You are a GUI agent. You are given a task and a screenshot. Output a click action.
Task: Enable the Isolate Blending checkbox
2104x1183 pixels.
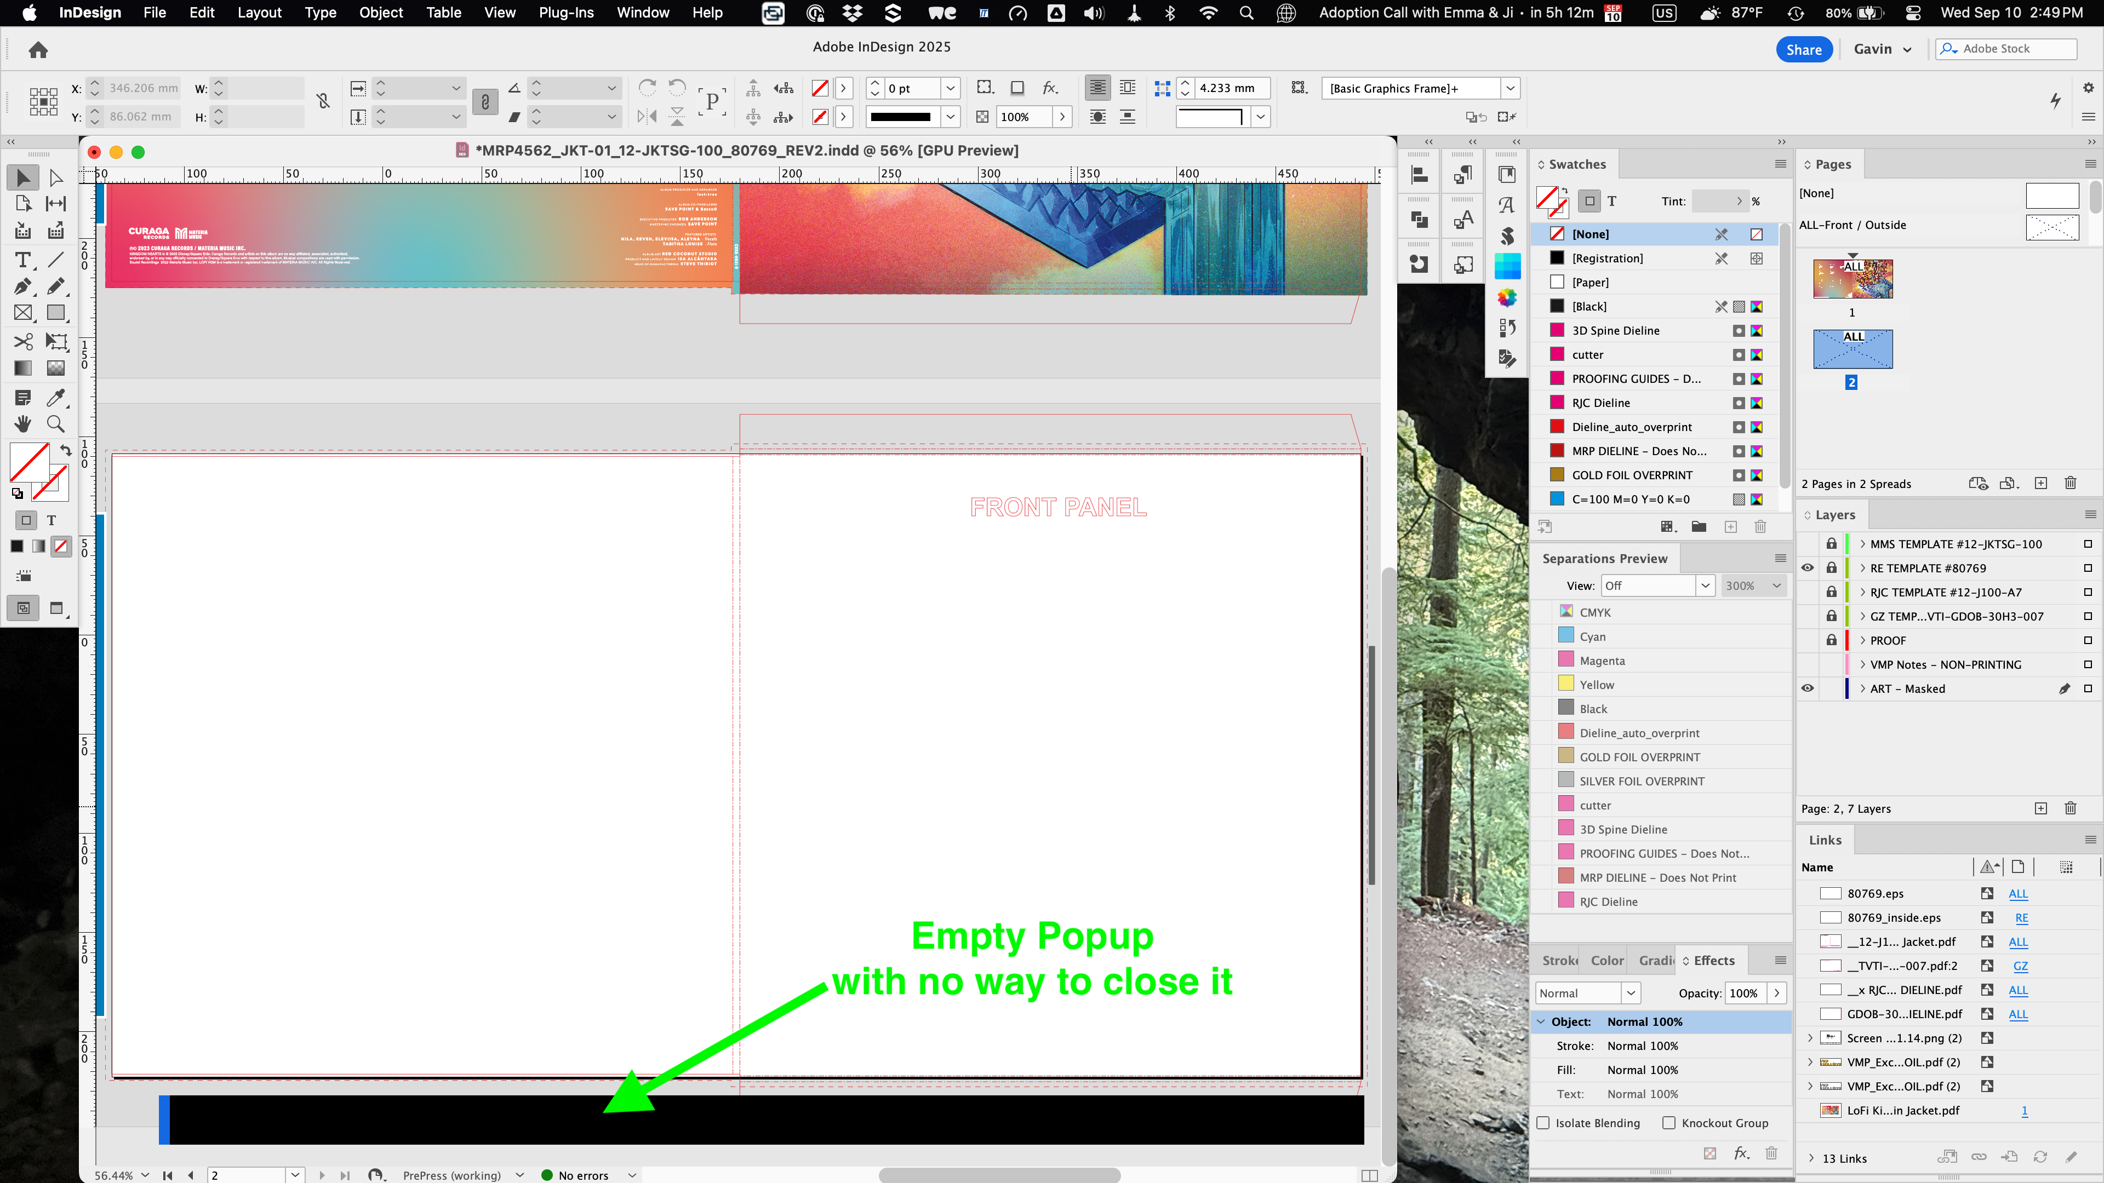pos(1543,1123)
